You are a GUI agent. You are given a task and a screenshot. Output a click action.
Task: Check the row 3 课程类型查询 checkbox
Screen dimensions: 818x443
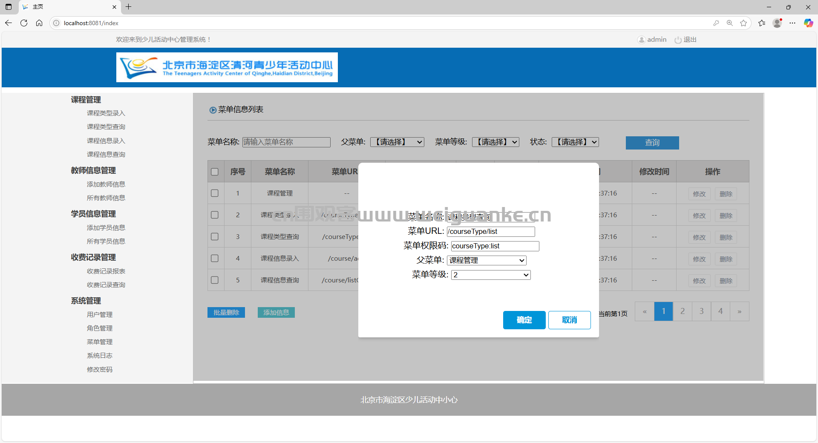click(x=215, y=236)
